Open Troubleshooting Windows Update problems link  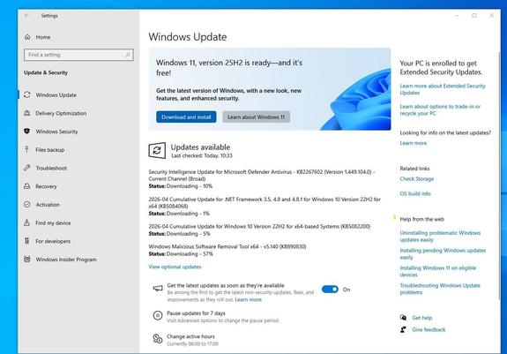click(x=440, y=289)
